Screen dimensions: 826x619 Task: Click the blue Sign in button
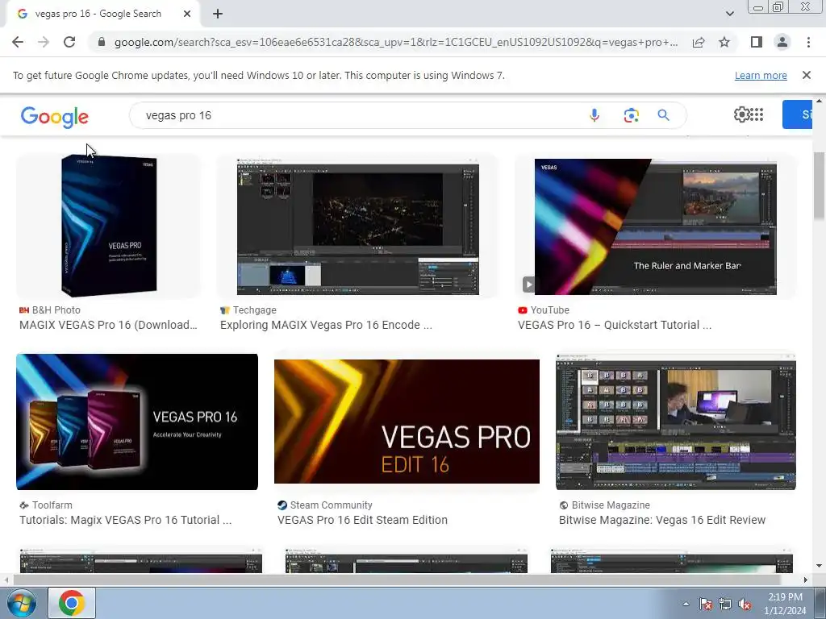(797, 114)
